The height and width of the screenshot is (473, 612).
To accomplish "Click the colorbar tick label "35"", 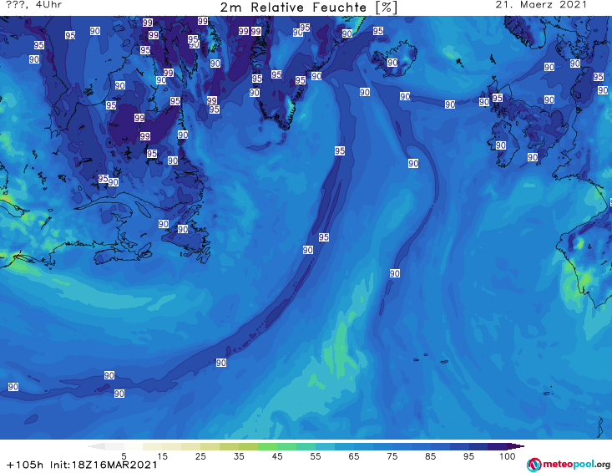I will click(x=239, y=456).
